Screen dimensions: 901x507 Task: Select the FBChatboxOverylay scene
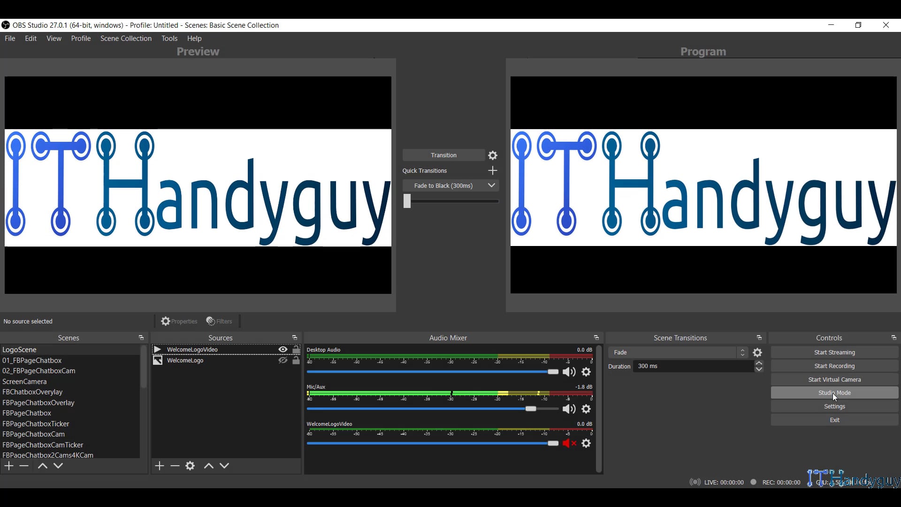point(33,392)
